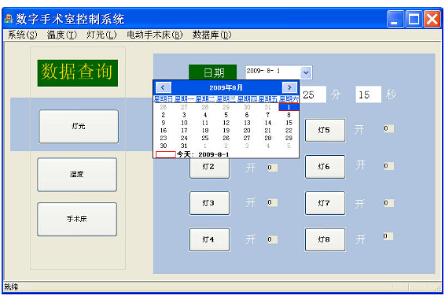445x303 pixels.
Task: Select July 26 greyed date
Action: click(x=164, y=107)
